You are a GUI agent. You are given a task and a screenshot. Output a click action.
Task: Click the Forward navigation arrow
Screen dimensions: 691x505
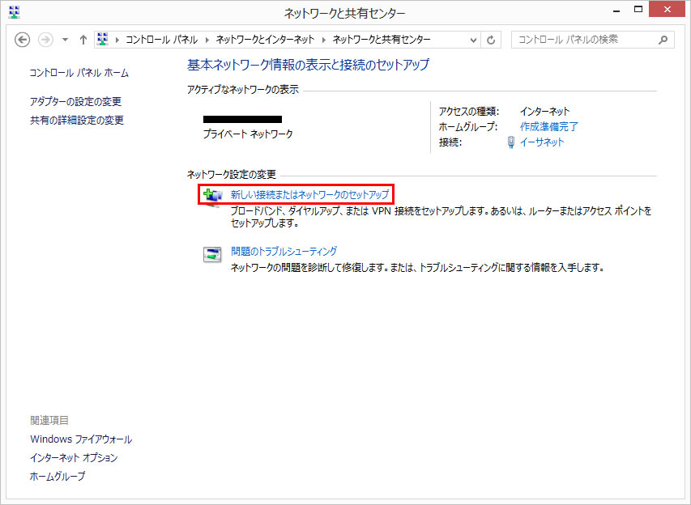click(45, 40)
